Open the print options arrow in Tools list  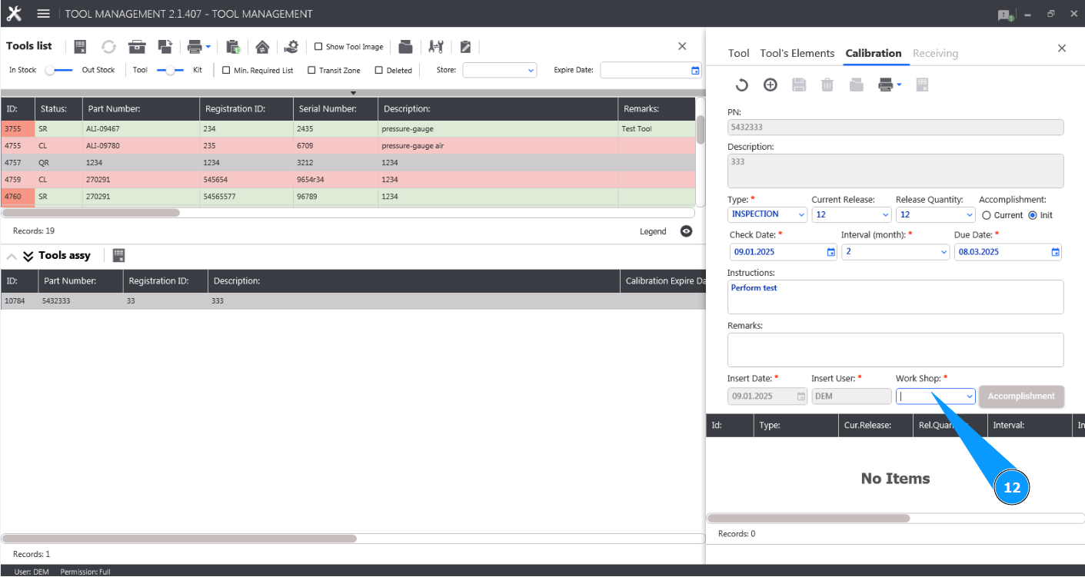pyautogui.click(x=208, y=47)
